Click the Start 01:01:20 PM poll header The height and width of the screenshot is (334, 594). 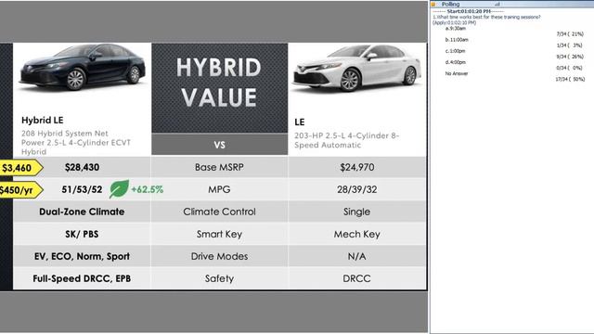click(468, 11)
